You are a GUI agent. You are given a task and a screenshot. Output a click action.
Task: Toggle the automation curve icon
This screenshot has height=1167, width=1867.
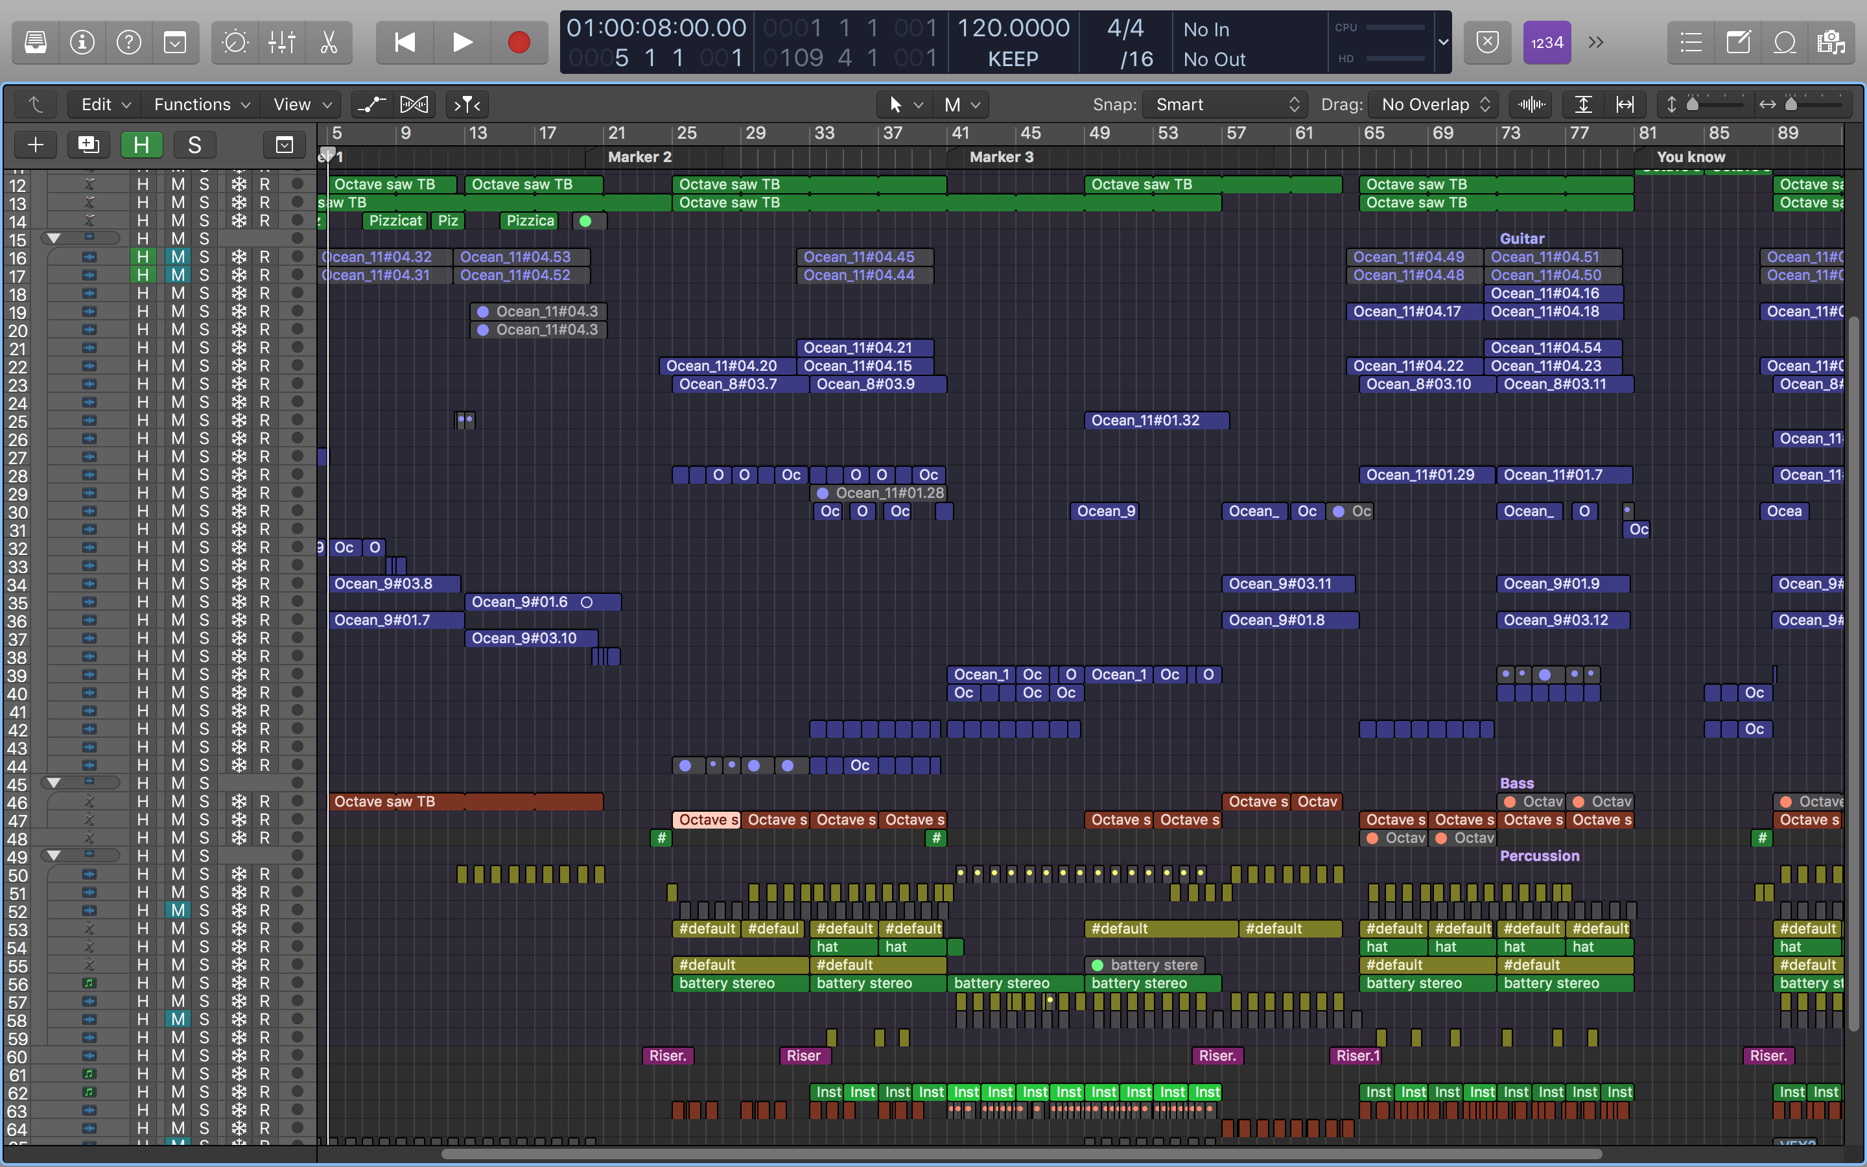[372, 104]
